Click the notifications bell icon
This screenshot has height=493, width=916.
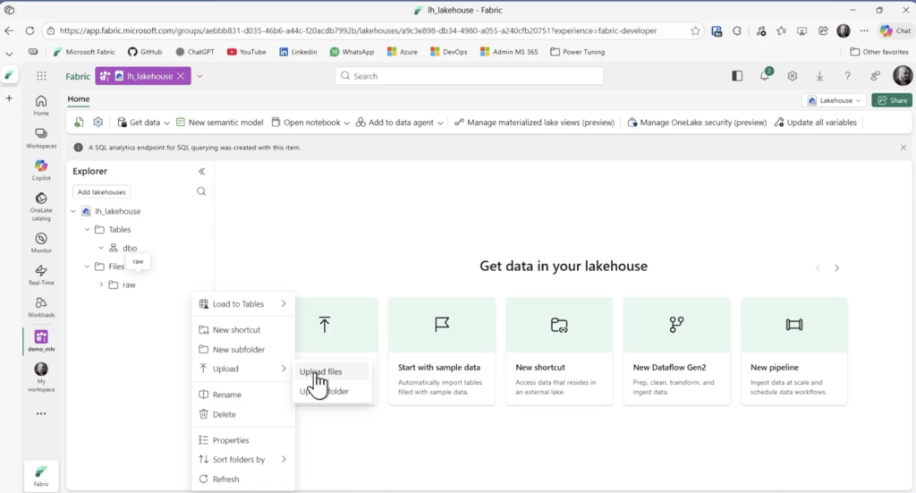pos(764,76)
